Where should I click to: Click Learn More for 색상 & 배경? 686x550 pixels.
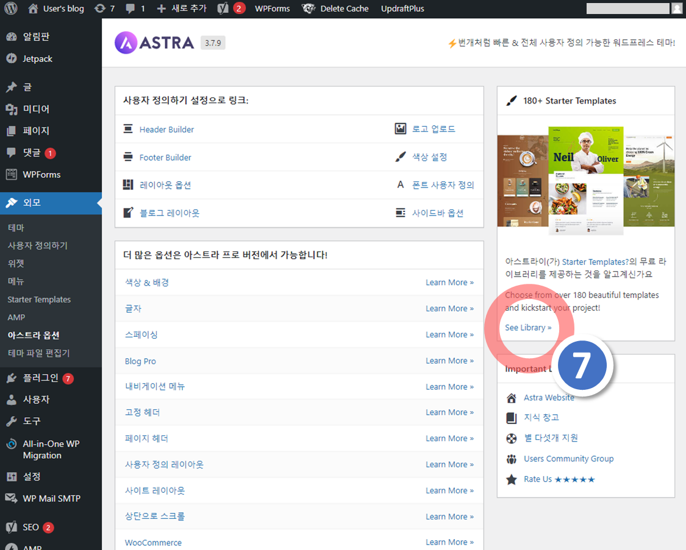click(450, 282)
